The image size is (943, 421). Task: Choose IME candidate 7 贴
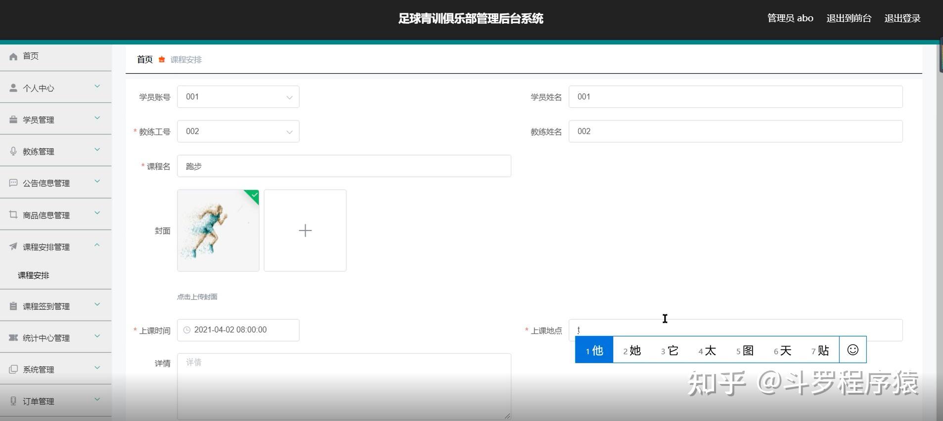pyautogui.click(x=820, y=350)
